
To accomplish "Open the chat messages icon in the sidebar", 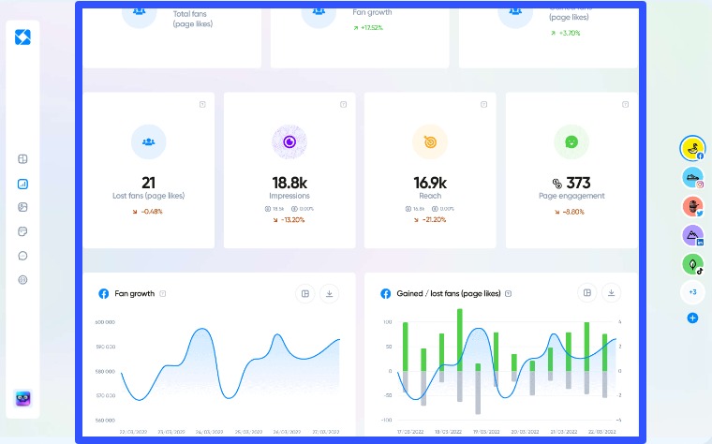I will 23,256.
